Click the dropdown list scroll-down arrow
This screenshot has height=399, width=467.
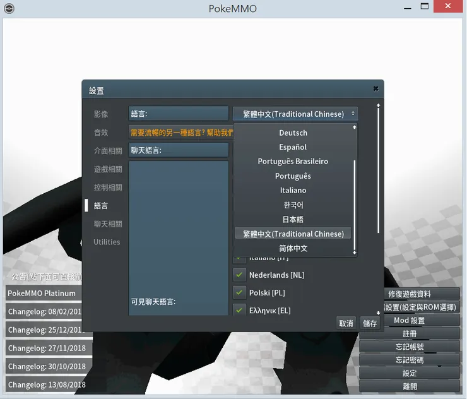click(x=355, y=253)
